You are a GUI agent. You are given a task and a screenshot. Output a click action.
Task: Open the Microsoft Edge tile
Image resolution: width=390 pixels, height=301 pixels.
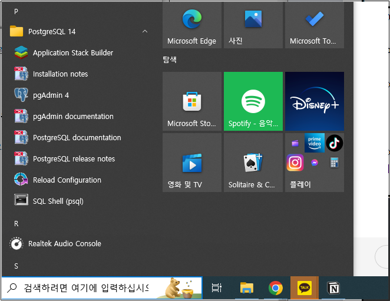tap(192, 25)
